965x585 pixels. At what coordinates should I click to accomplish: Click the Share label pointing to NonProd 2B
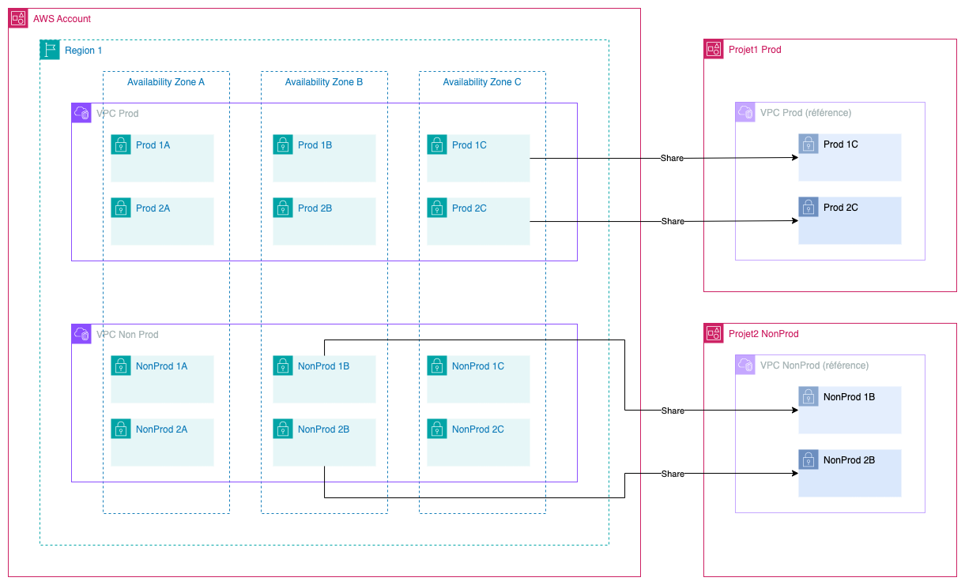click(673, 474)
